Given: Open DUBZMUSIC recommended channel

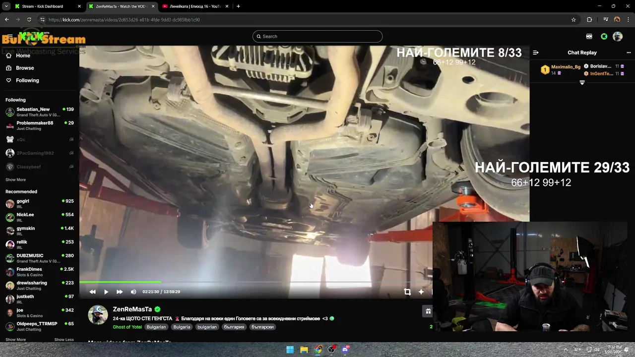Looking at the screenshot, I should pos(40,258).
